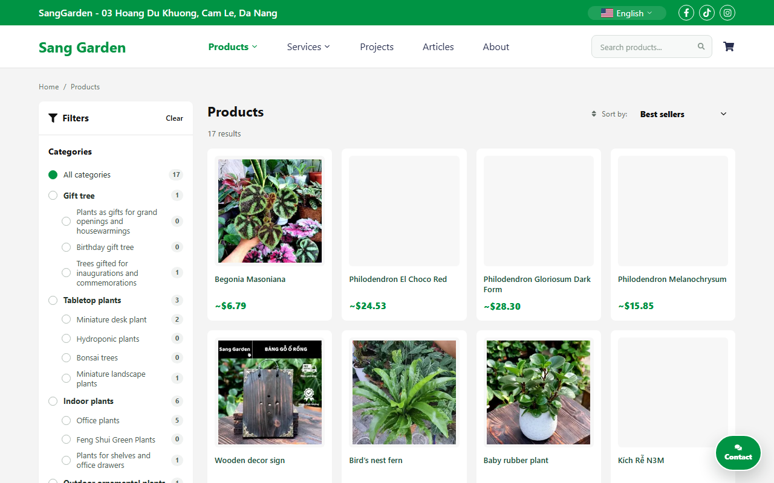This screenshot has width=774, height=483.
Task: Select the Indoor plants category
Action: (x=53, y=401)
